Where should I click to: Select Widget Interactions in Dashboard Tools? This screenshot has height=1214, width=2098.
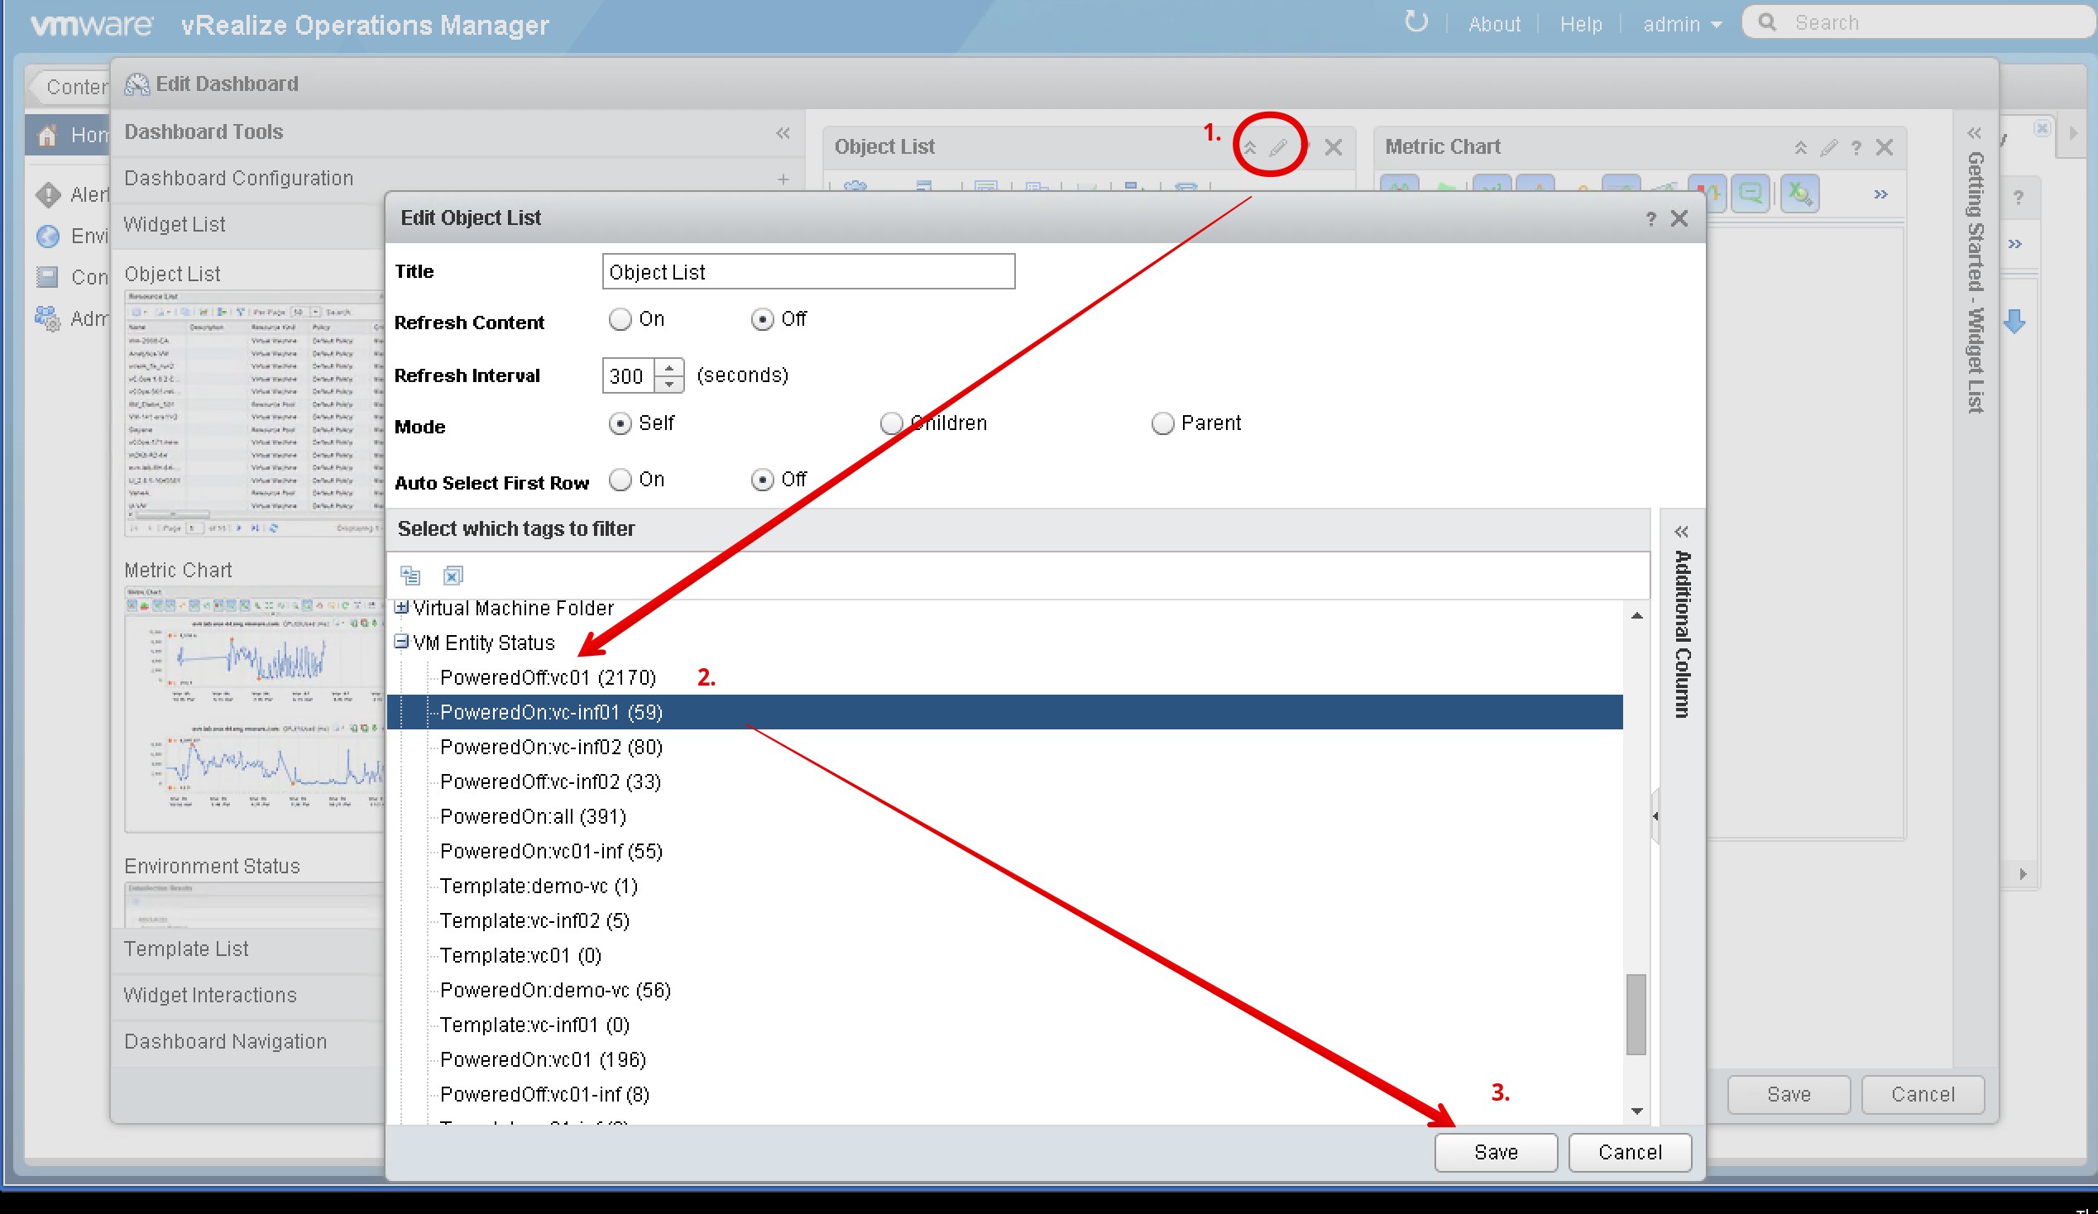(x=210, y=994)
